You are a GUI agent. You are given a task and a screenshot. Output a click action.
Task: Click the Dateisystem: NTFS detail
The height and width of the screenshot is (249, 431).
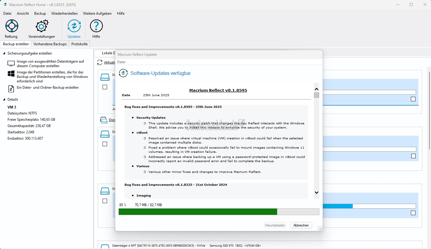[x=22, y=113]
